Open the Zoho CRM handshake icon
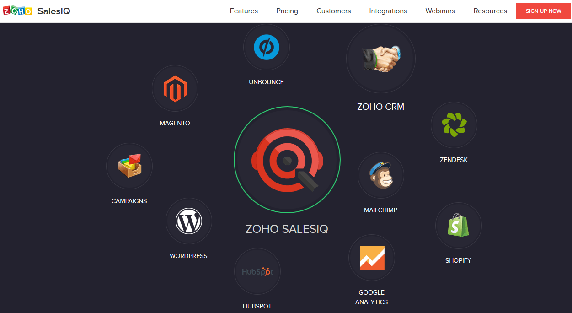 point(381,59)
